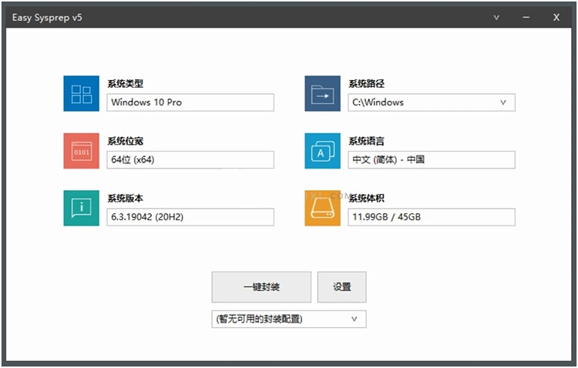Viewport: 578px width, 368px height.
Task: Click the 系统类型 label text
Action: tap(125, 84)
